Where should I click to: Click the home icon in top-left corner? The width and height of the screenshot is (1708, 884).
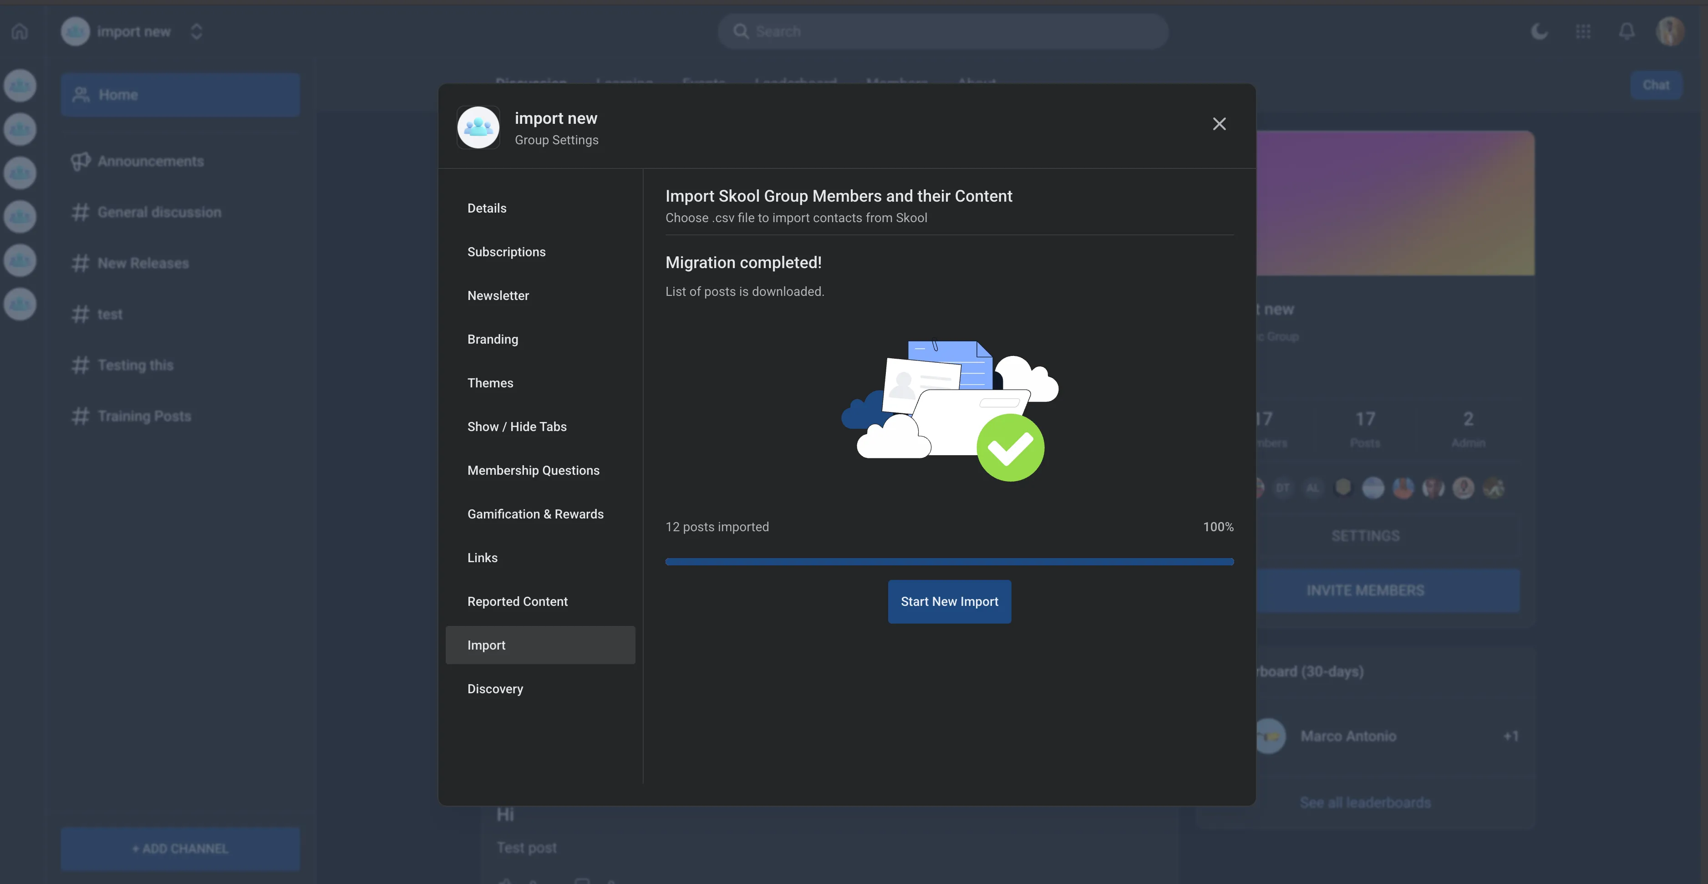click(x=20, y=31)
